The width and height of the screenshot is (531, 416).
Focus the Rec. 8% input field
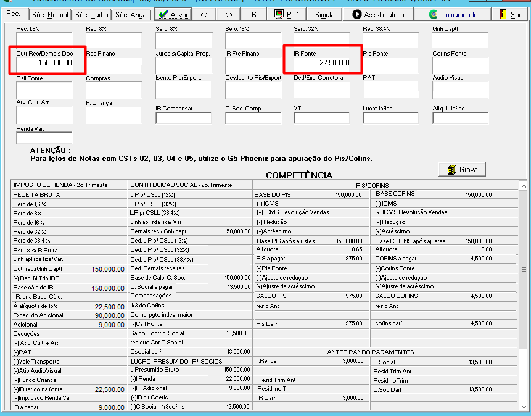(x=113, y=40)
